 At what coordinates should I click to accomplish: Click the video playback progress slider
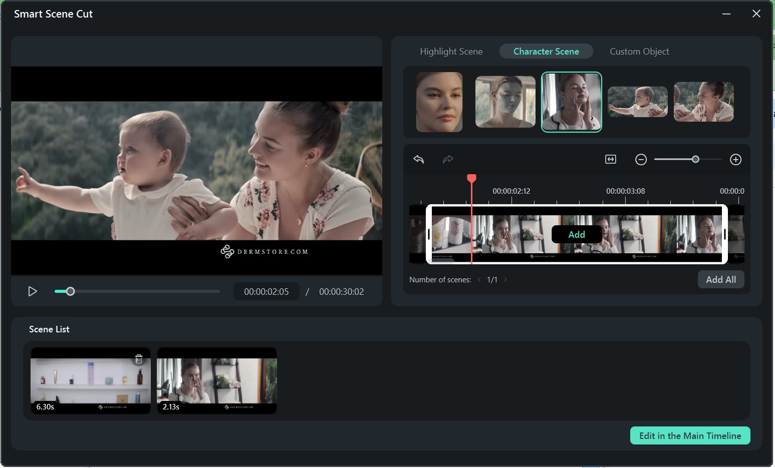[x=137, y=291]
